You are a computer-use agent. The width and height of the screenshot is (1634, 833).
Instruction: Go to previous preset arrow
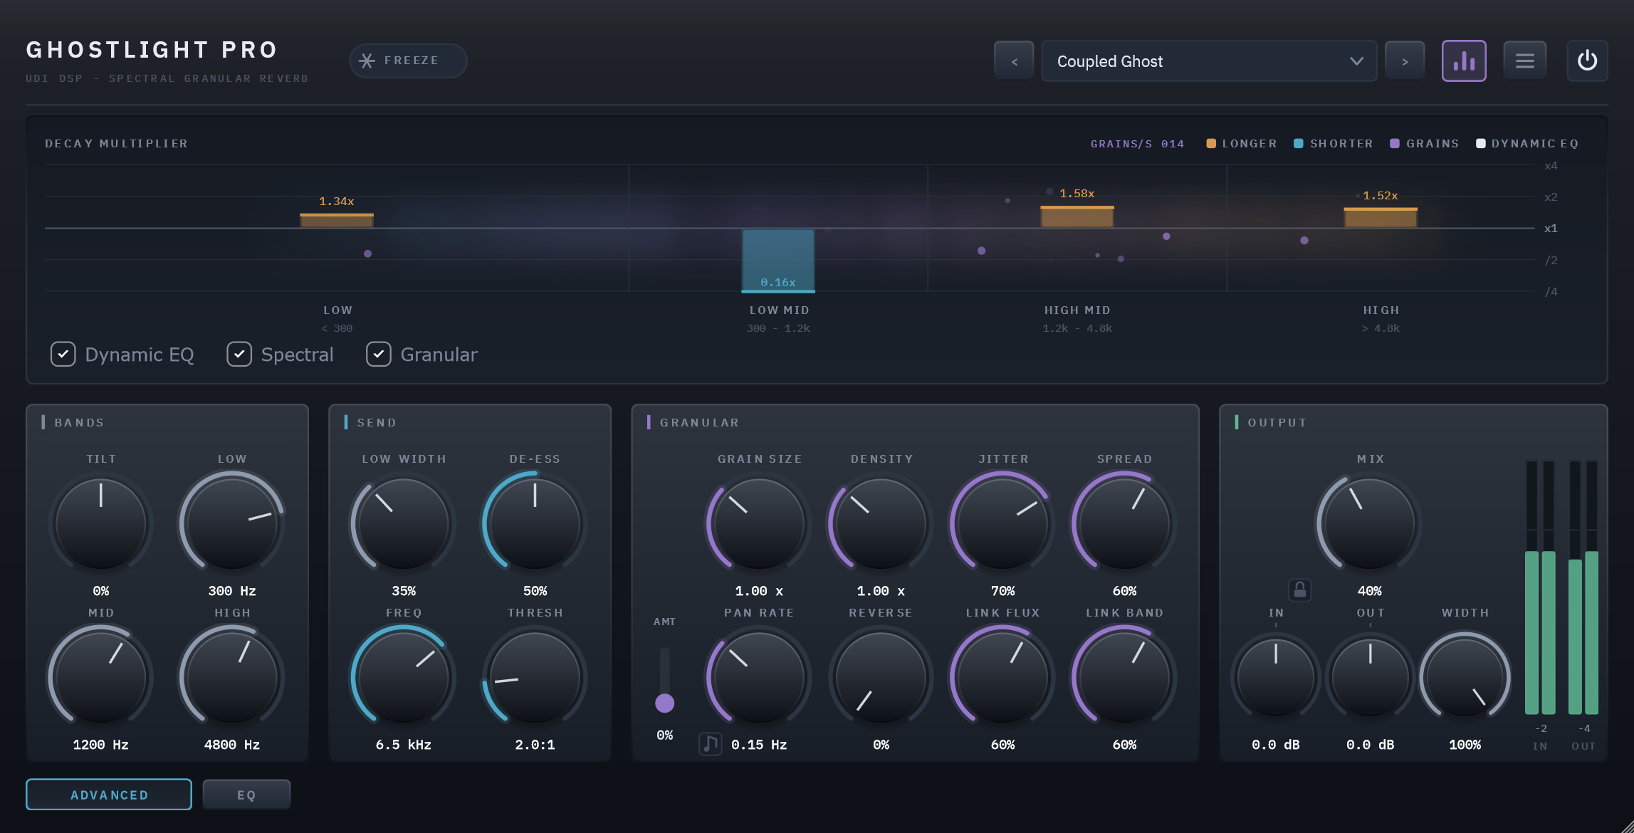(1014, 61)
